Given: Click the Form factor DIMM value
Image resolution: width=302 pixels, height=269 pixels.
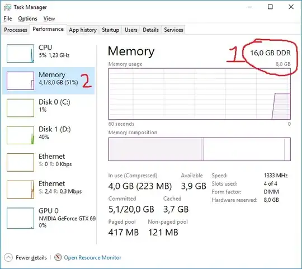Looking at the screenshot, I should click(271, 192).
